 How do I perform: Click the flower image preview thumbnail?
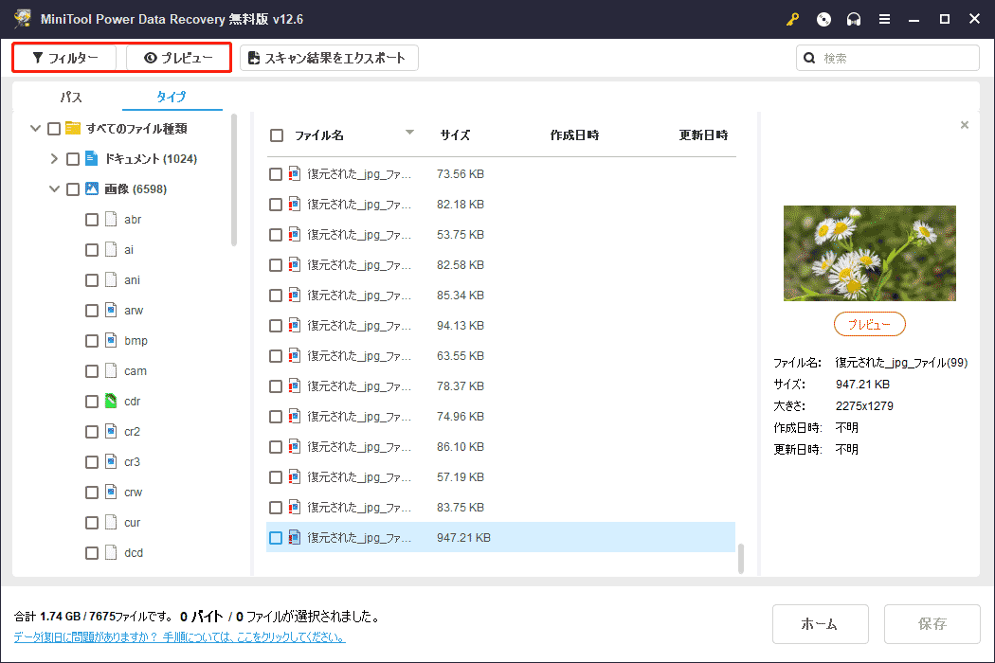tap(869, 253)
